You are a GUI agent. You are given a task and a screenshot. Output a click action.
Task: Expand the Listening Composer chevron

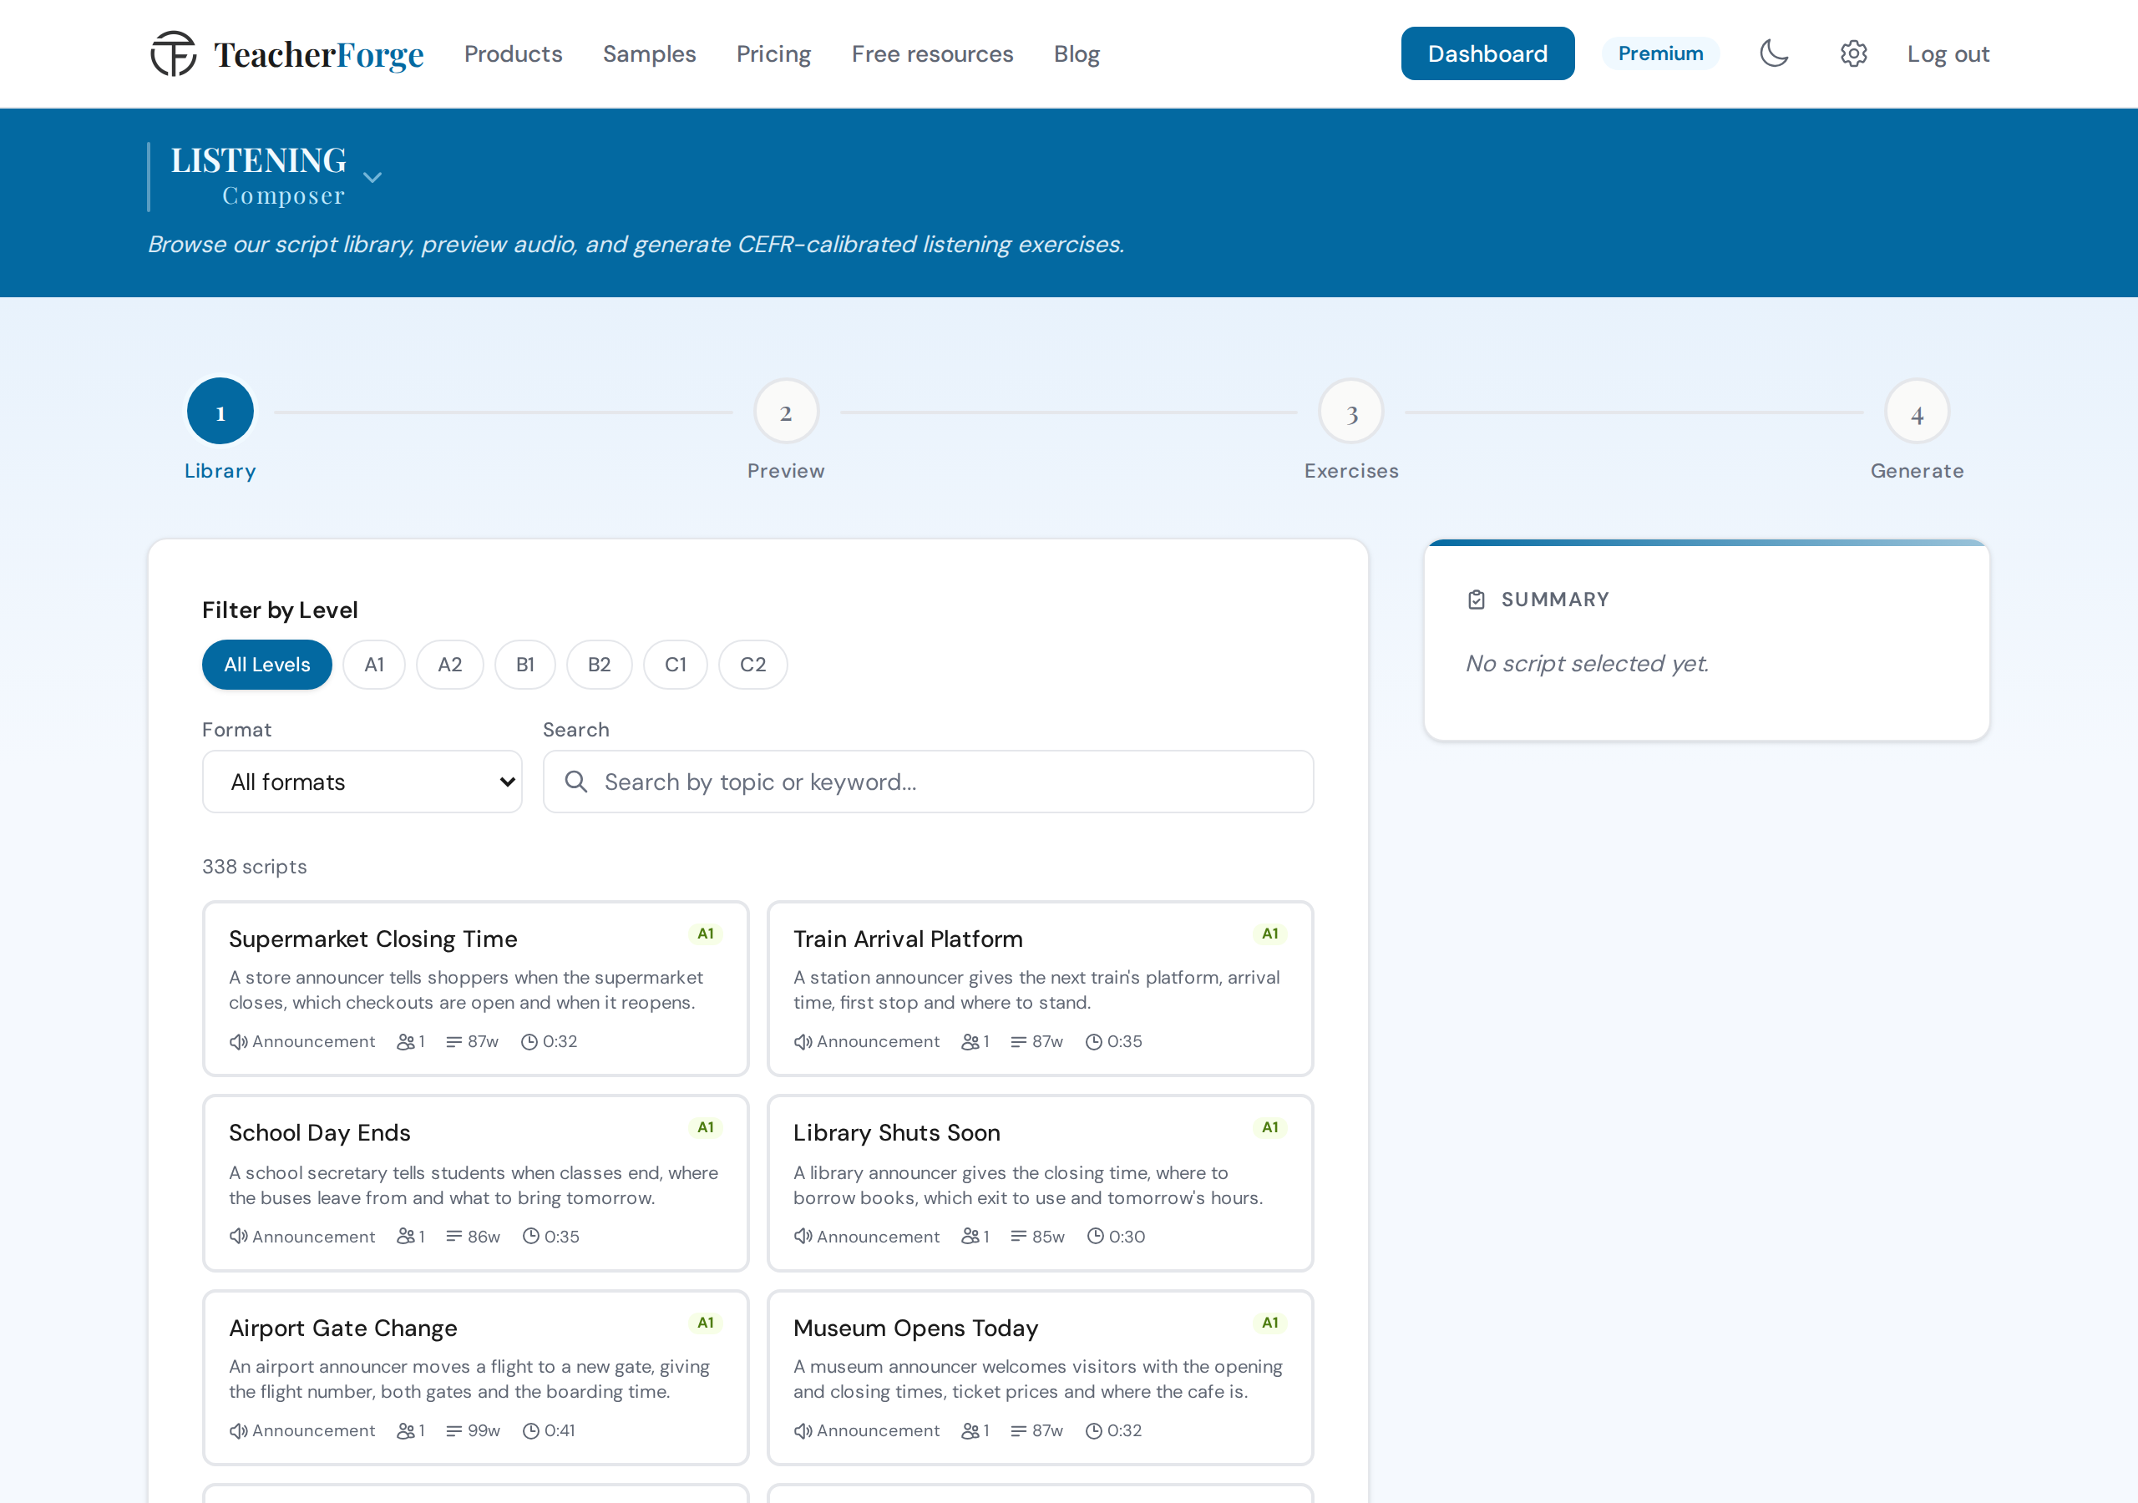[372, 177]
